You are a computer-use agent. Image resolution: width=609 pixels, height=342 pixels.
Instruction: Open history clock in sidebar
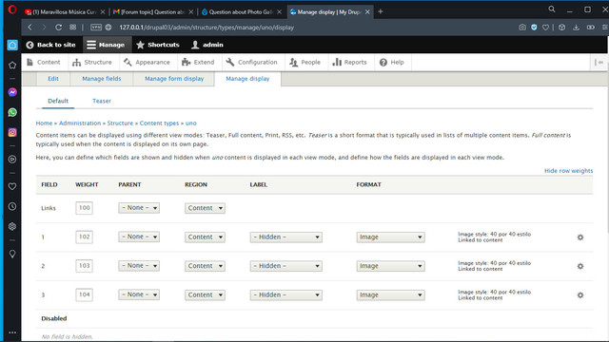12,207
